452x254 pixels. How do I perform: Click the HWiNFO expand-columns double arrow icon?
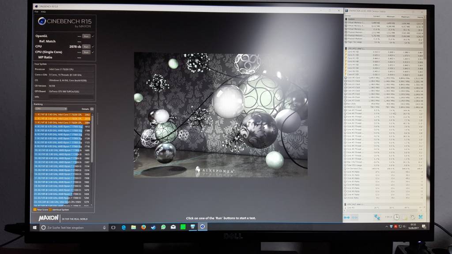tap(347, 217)
